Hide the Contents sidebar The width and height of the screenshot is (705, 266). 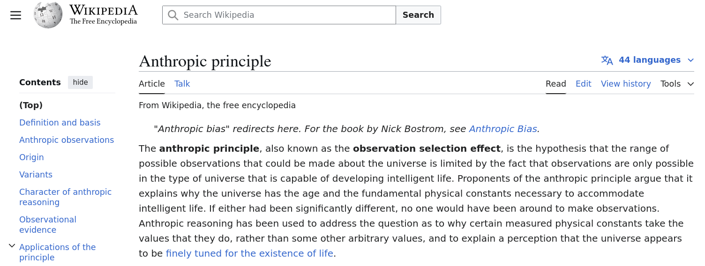(x=80, y=82)
